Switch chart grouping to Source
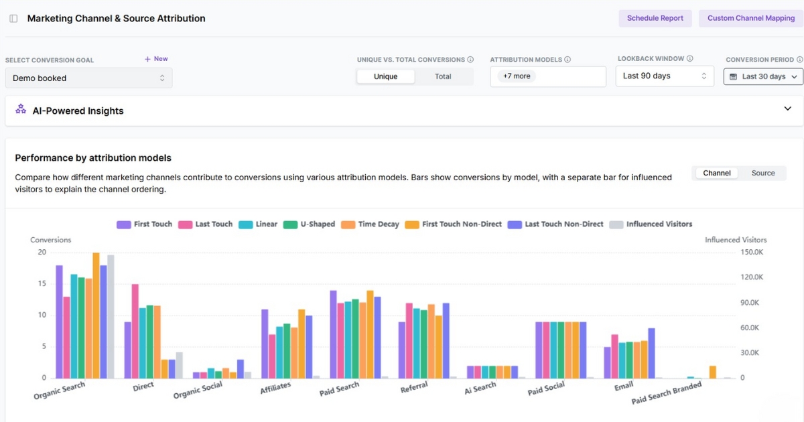The height and width of the screenshot is (422, 804). [763, 173]
